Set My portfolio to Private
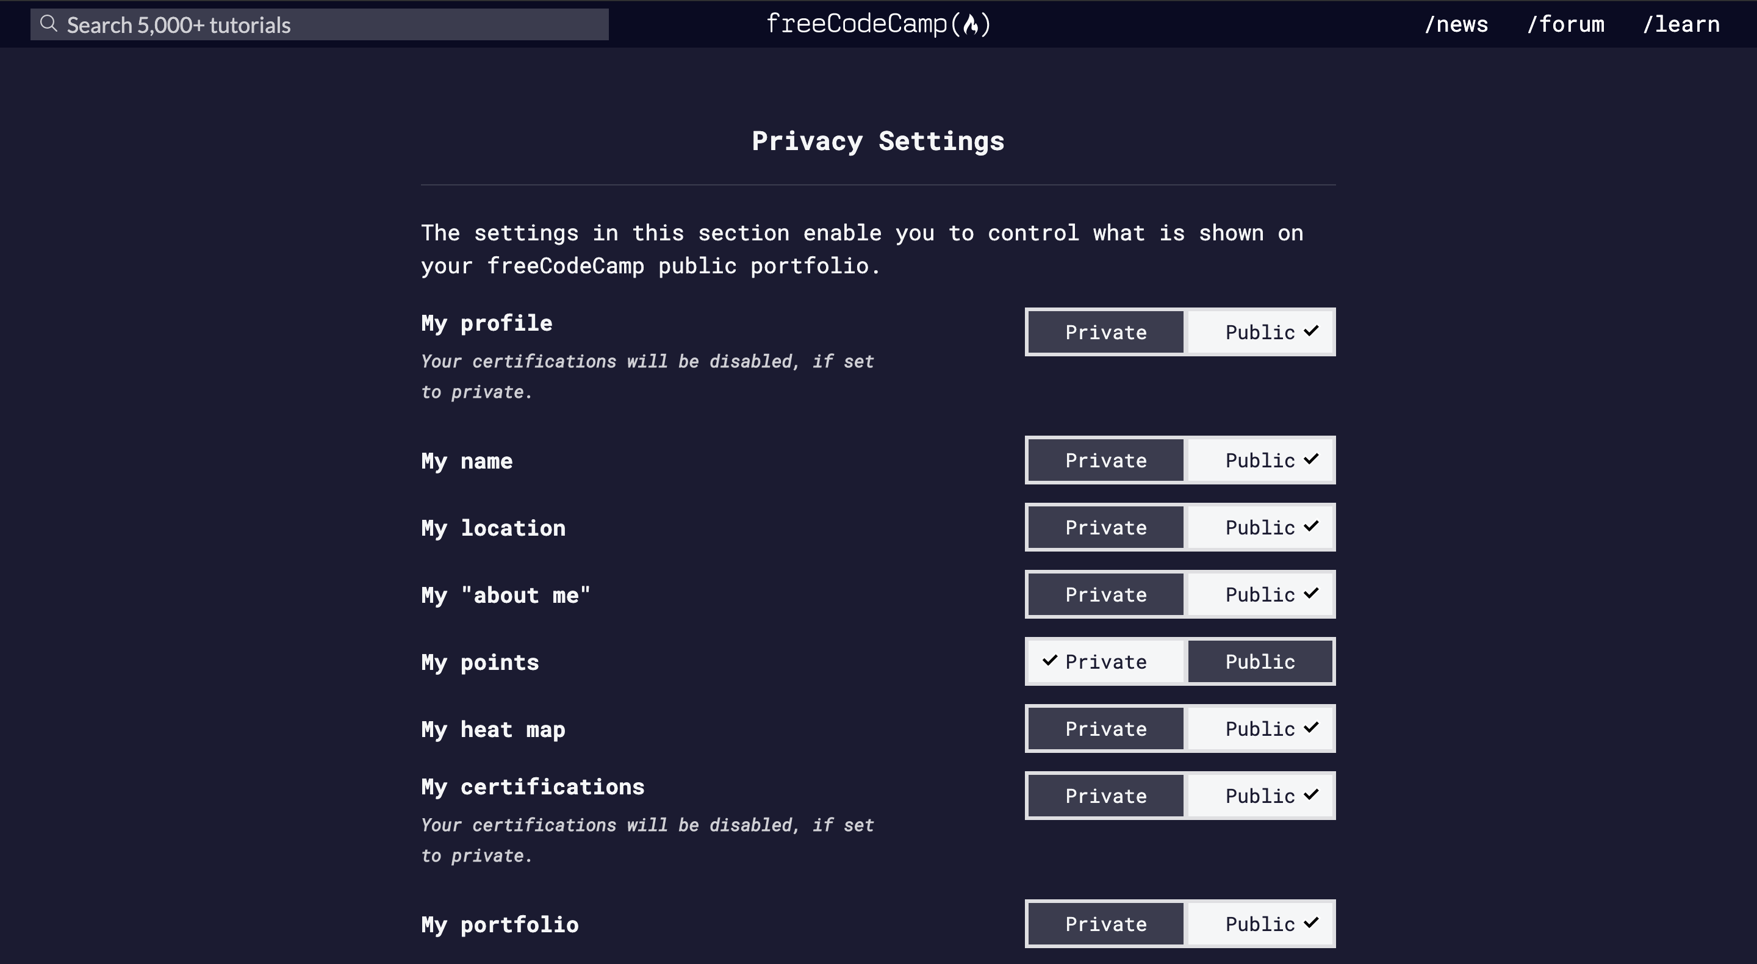This screenshot has width=1757, height=964. [x=1105, y=924]
